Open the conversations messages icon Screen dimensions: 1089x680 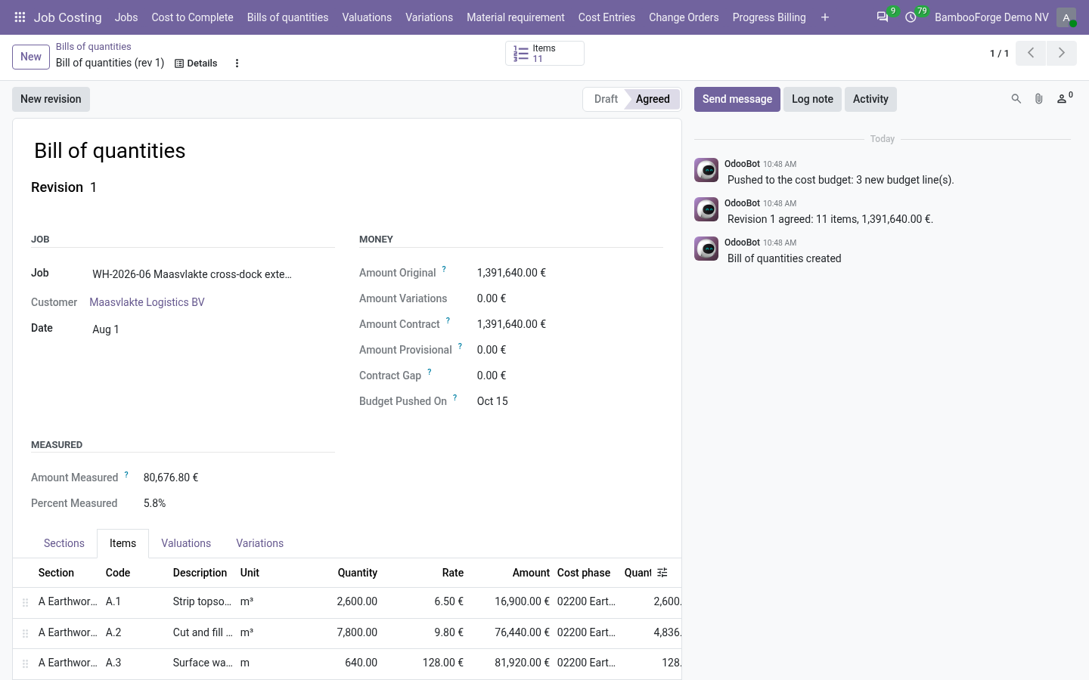[883, 17]
